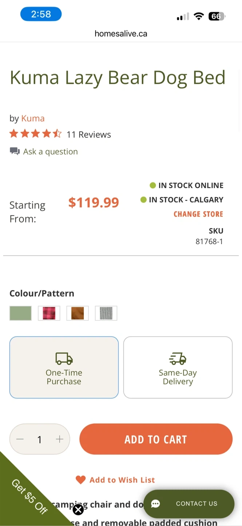Close the Get $5 Off banner
This screenshot has width=242, height=526.
point(78,510)
